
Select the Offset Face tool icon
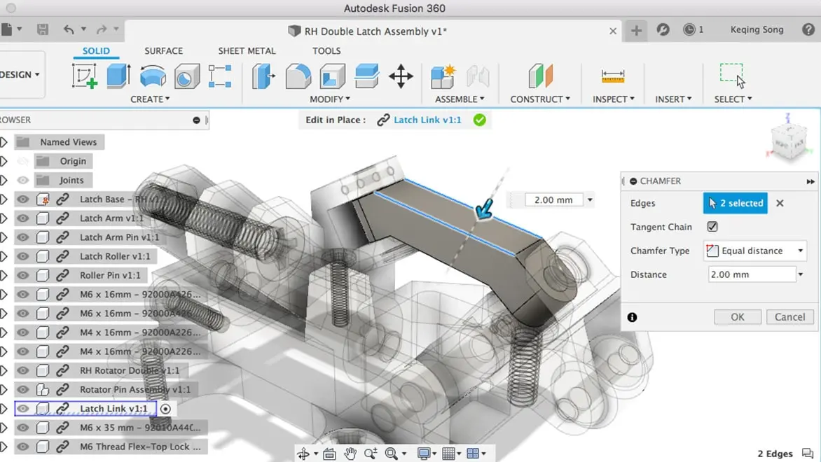(366, 76)
